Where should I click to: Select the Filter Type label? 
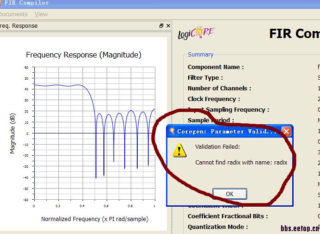tap(205, 78)
